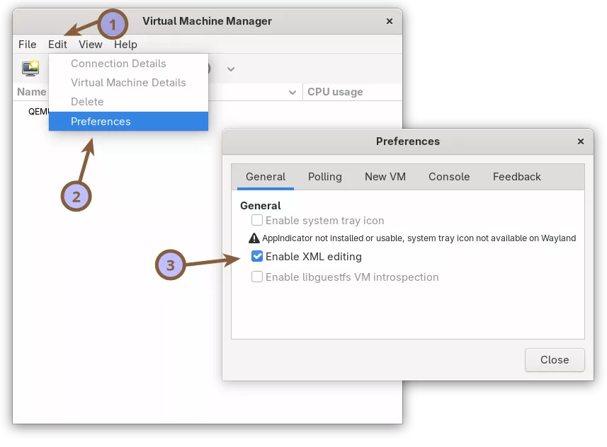The height and width of the screenshot is (447, 607).
Task: Select Preferences from the Edit menu
Action: pos(101,121)
